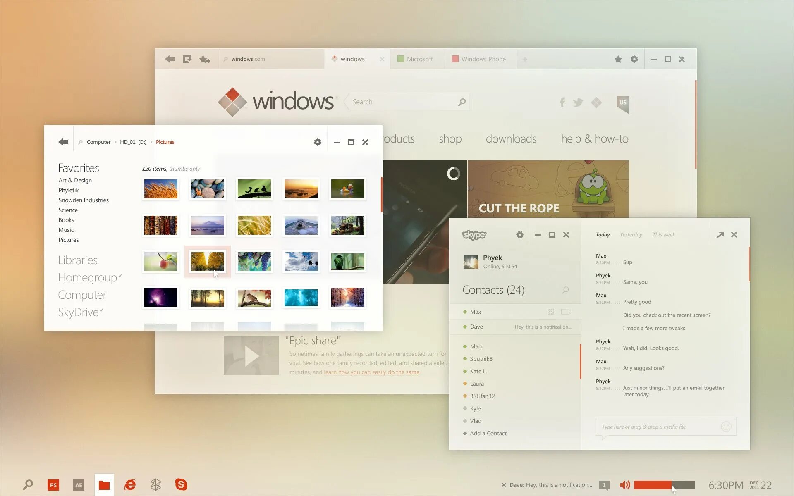794x496 pixels.
Task: Select the autumn trees thumbnail
Action: [x=208, y=262]
